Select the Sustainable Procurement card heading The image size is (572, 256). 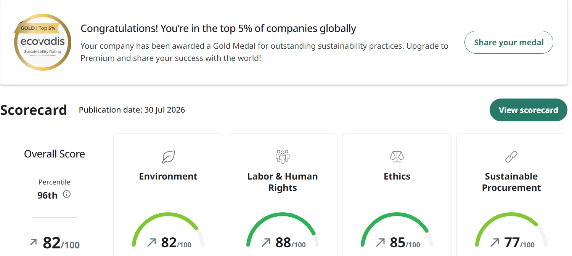coord(511,182)
